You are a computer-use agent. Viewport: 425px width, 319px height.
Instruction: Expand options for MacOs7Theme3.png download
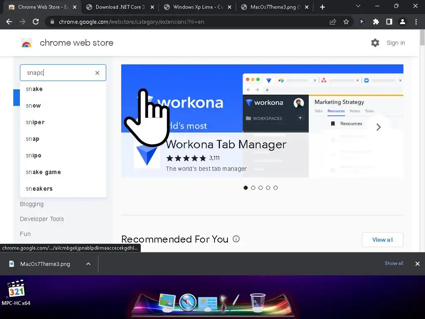pyautogui.click(x=88, y=264)
